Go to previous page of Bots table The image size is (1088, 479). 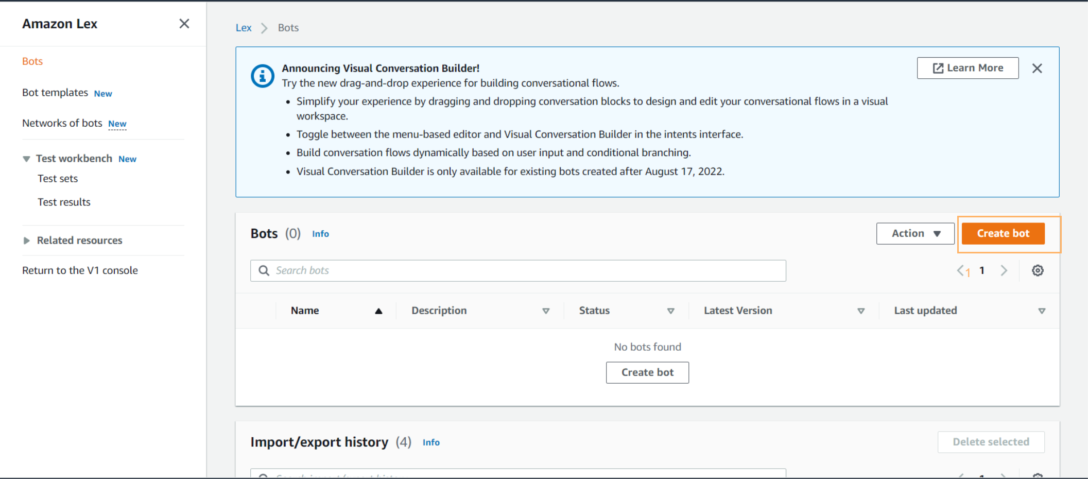[961, 270]
